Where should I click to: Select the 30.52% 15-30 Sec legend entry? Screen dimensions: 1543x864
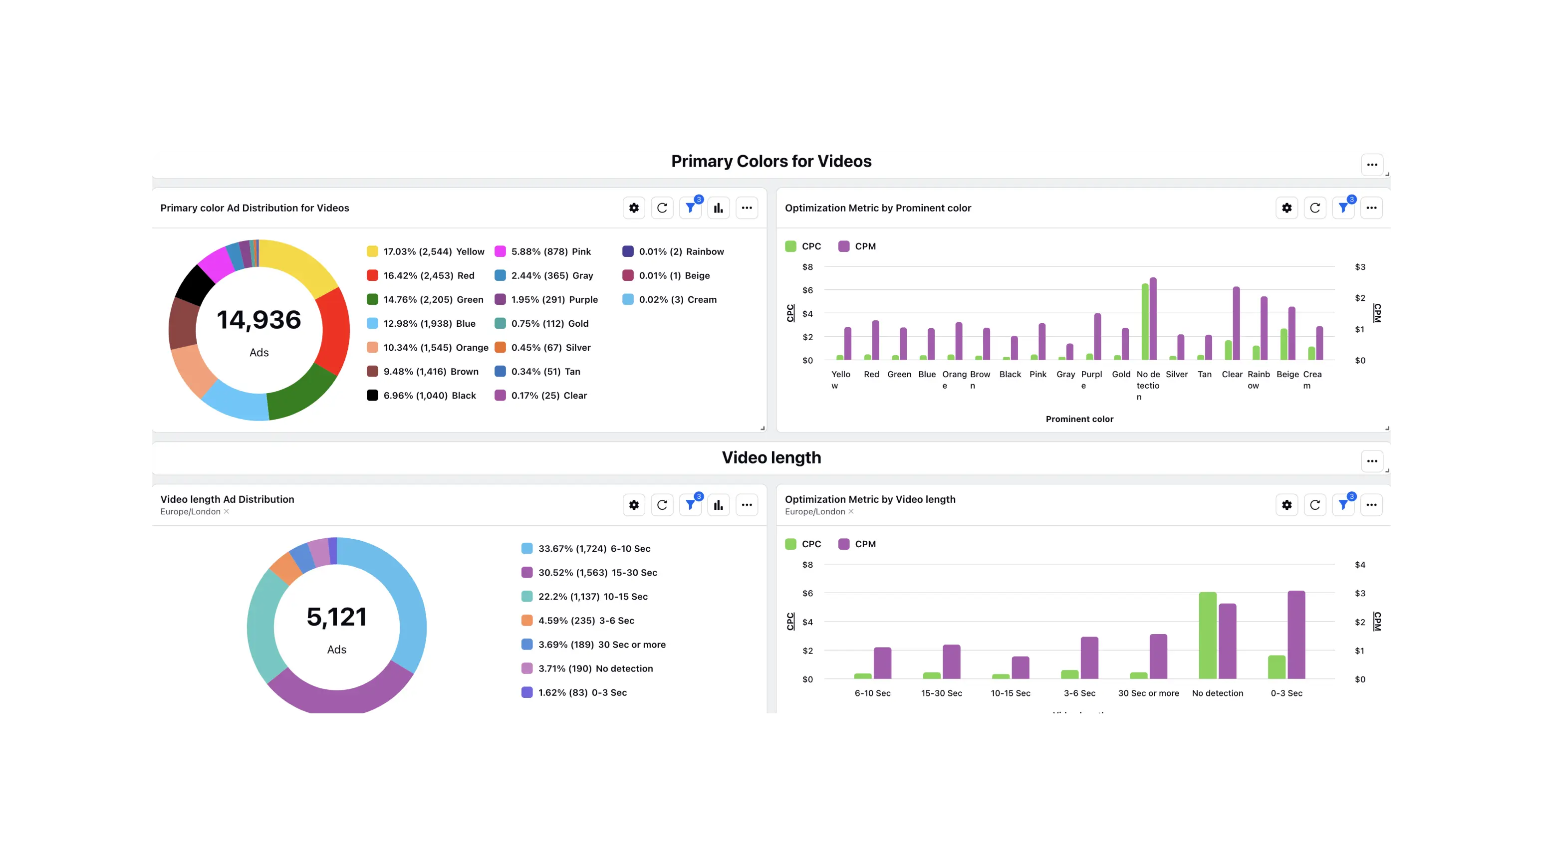[x=589, y=572]
